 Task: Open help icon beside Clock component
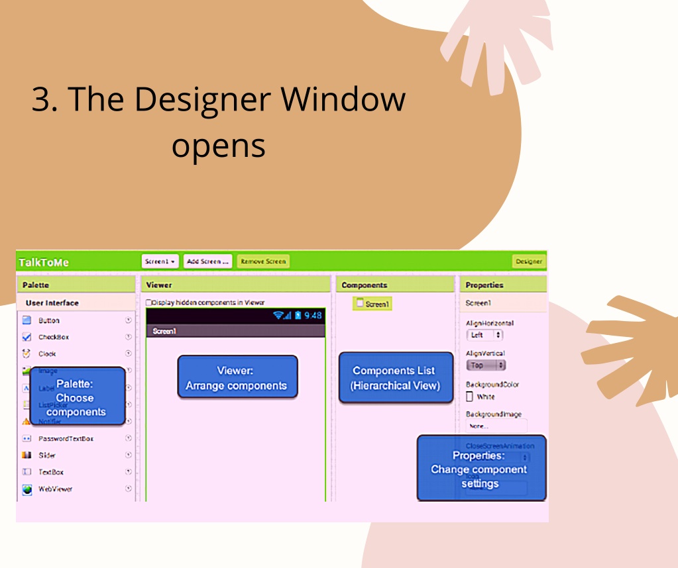pos(129,354)
